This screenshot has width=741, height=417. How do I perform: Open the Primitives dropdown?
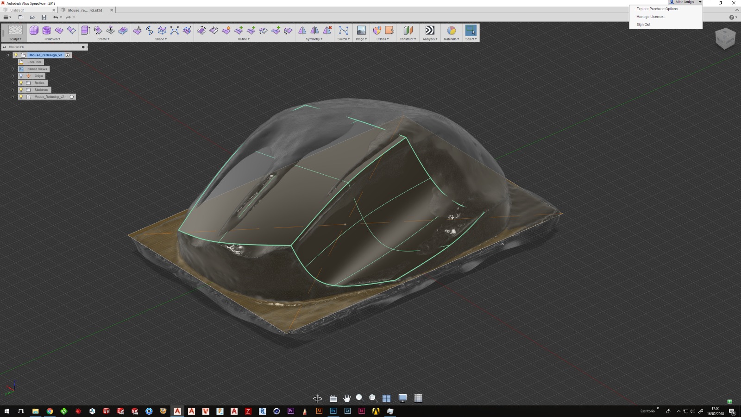pyautogui.click(x=52, y=39)
